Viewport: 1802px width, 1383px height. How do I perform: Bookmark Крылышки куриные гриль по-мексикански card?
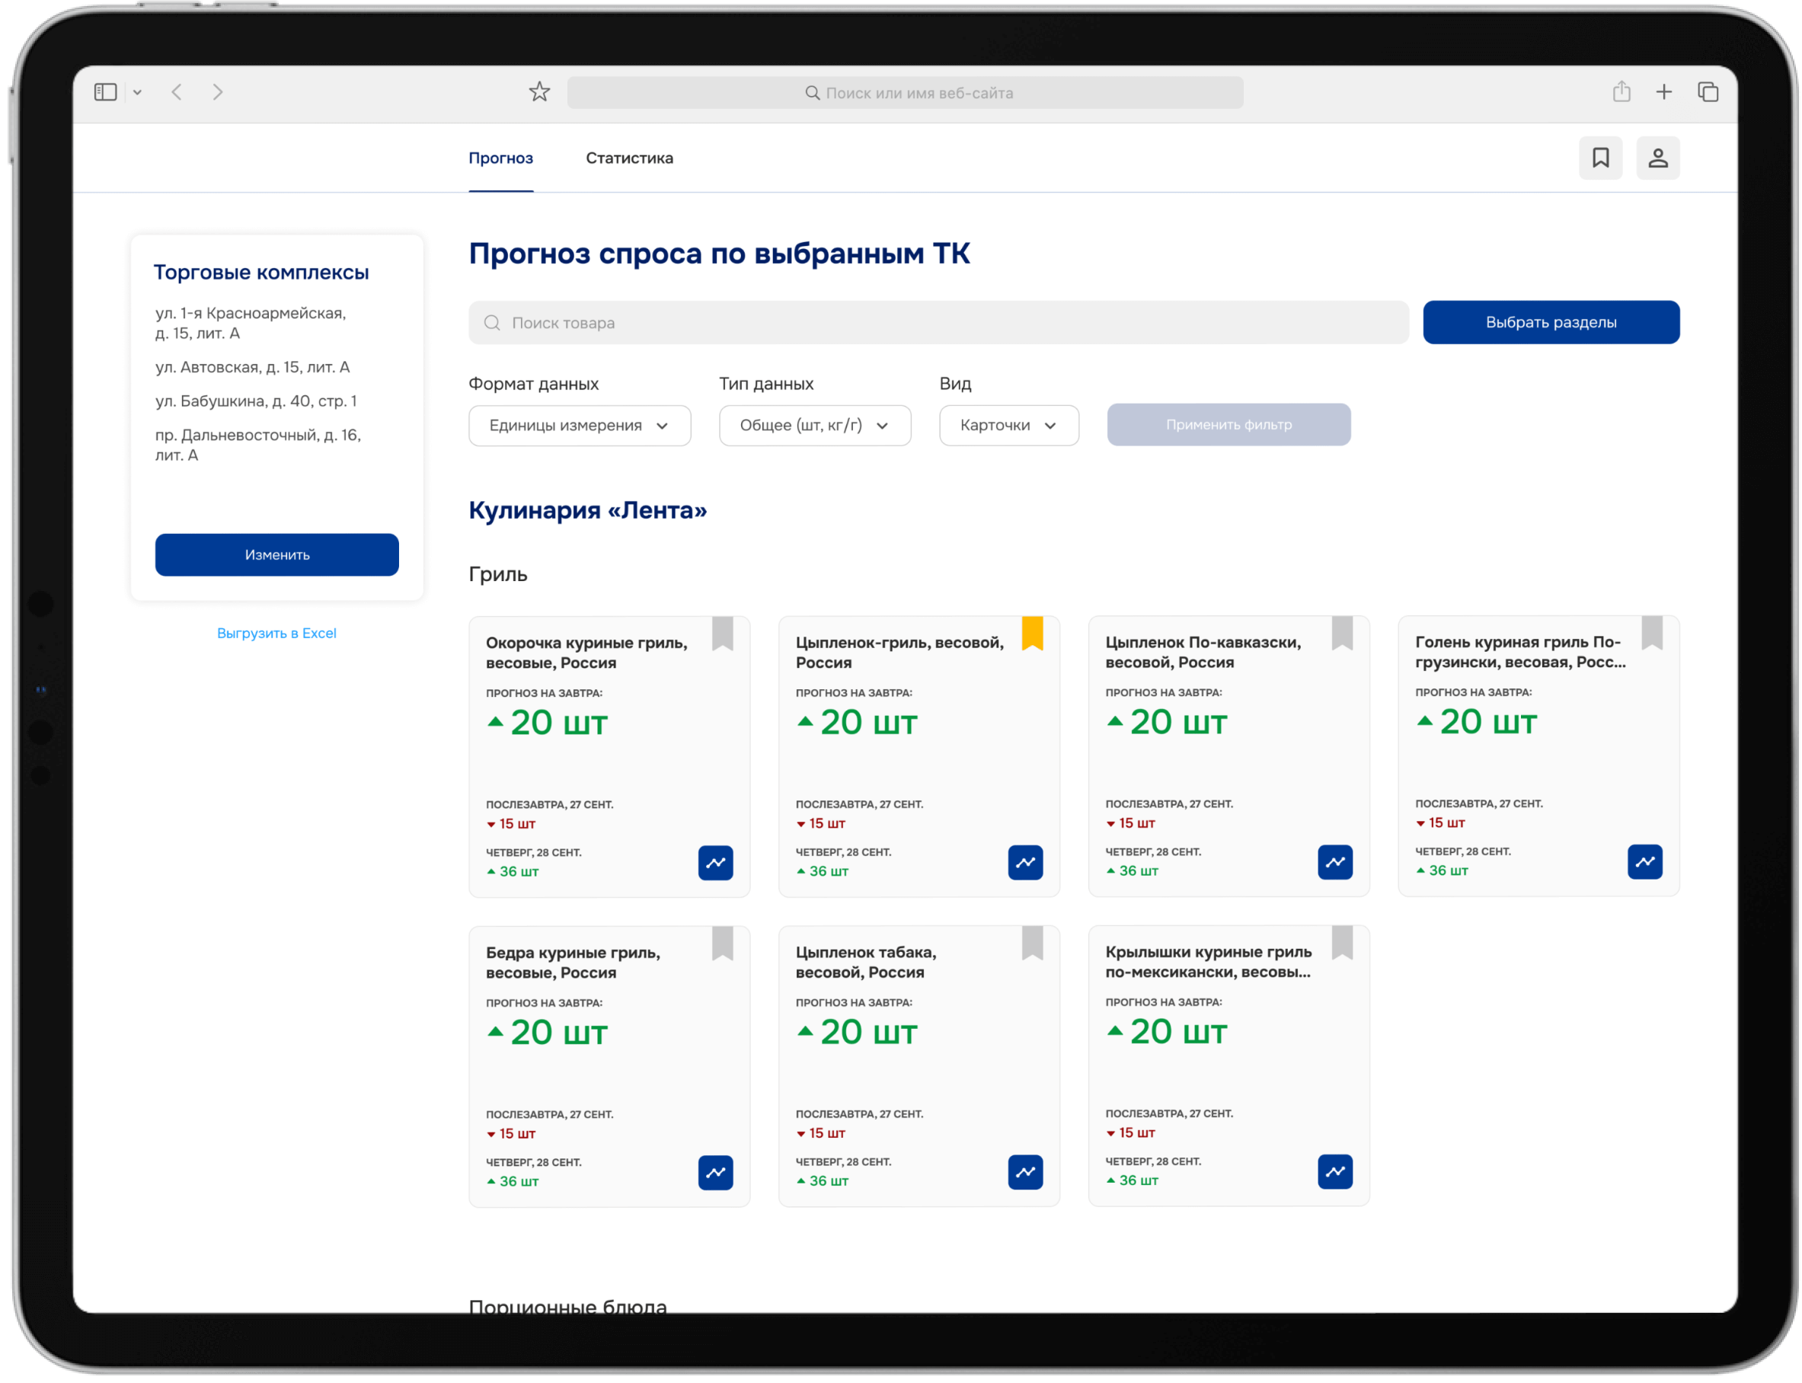click(1344, 944)
